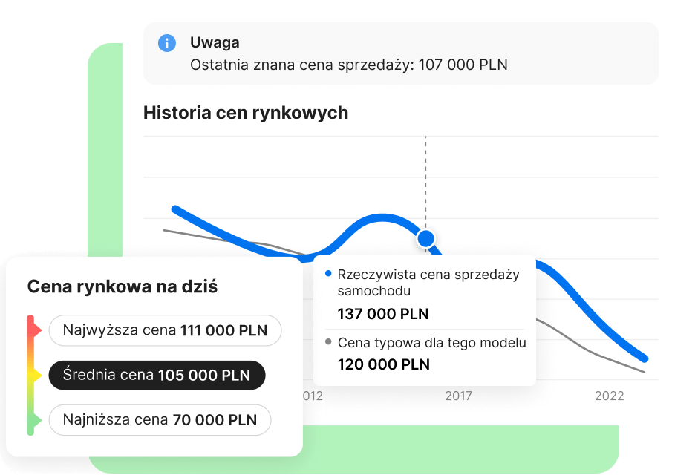This screenshot has width=695, height=475.
Task: Click the 137 000 PLN value in tooltip
Action: [383, 314]
